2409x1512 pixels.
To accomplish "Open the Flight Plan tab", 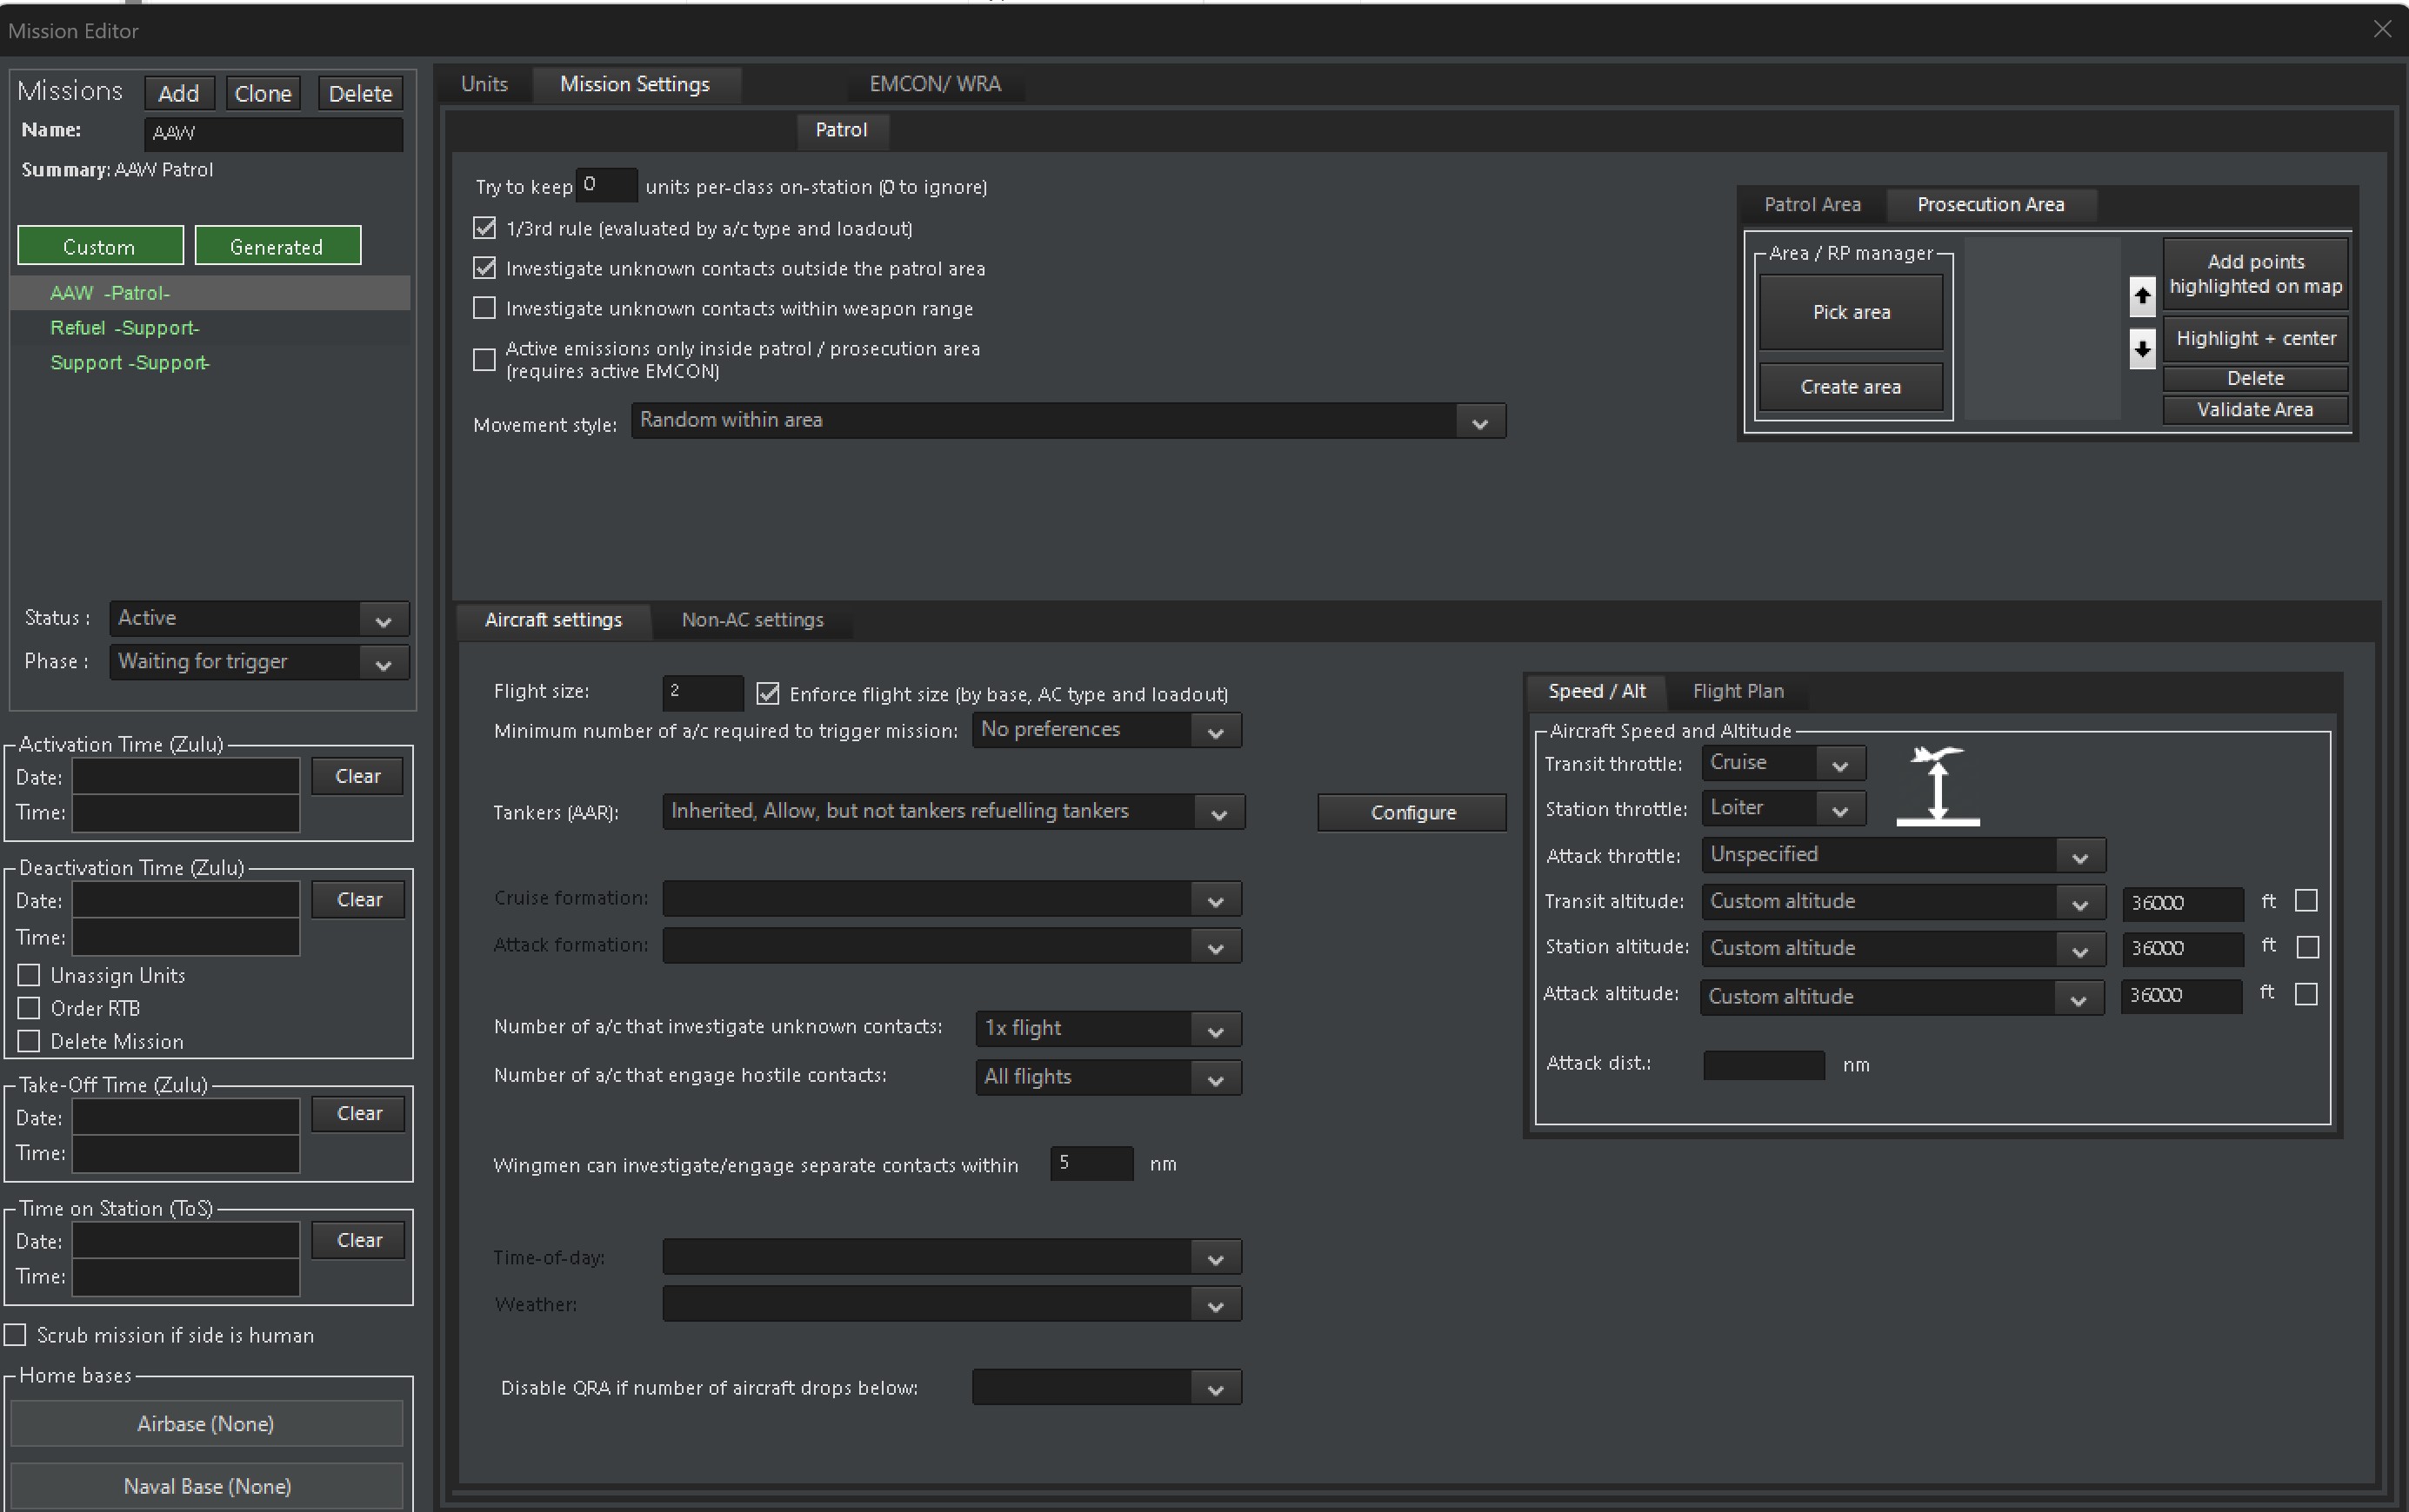I will [1738, 692].
